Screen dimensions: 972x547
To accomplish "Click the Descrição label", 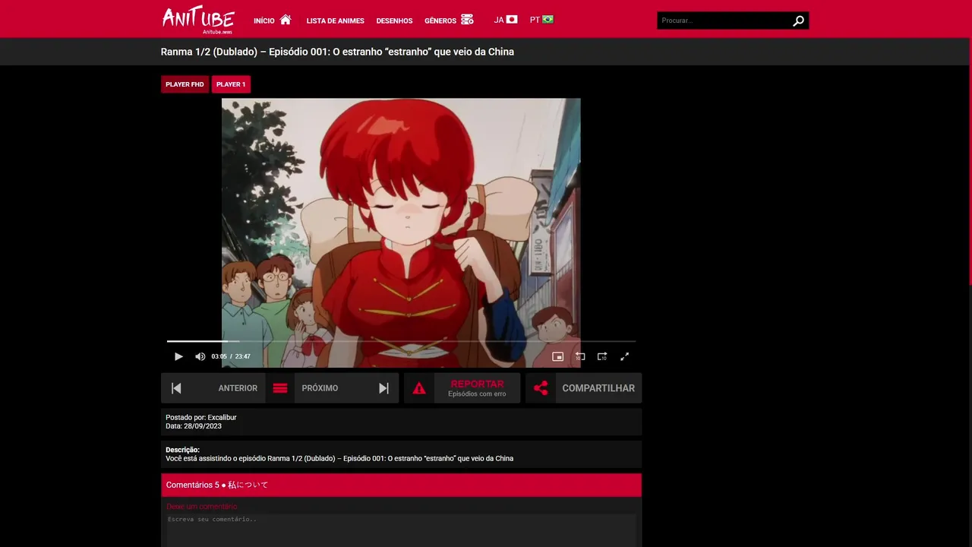I will click(x=182, y=450).
